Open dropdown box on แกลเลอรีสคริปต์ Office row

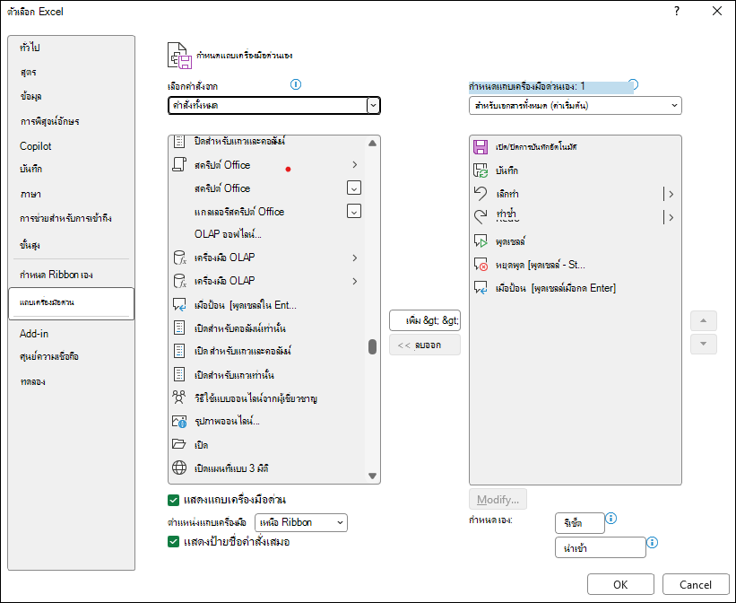pyautogui.click(x=354, y=212)
